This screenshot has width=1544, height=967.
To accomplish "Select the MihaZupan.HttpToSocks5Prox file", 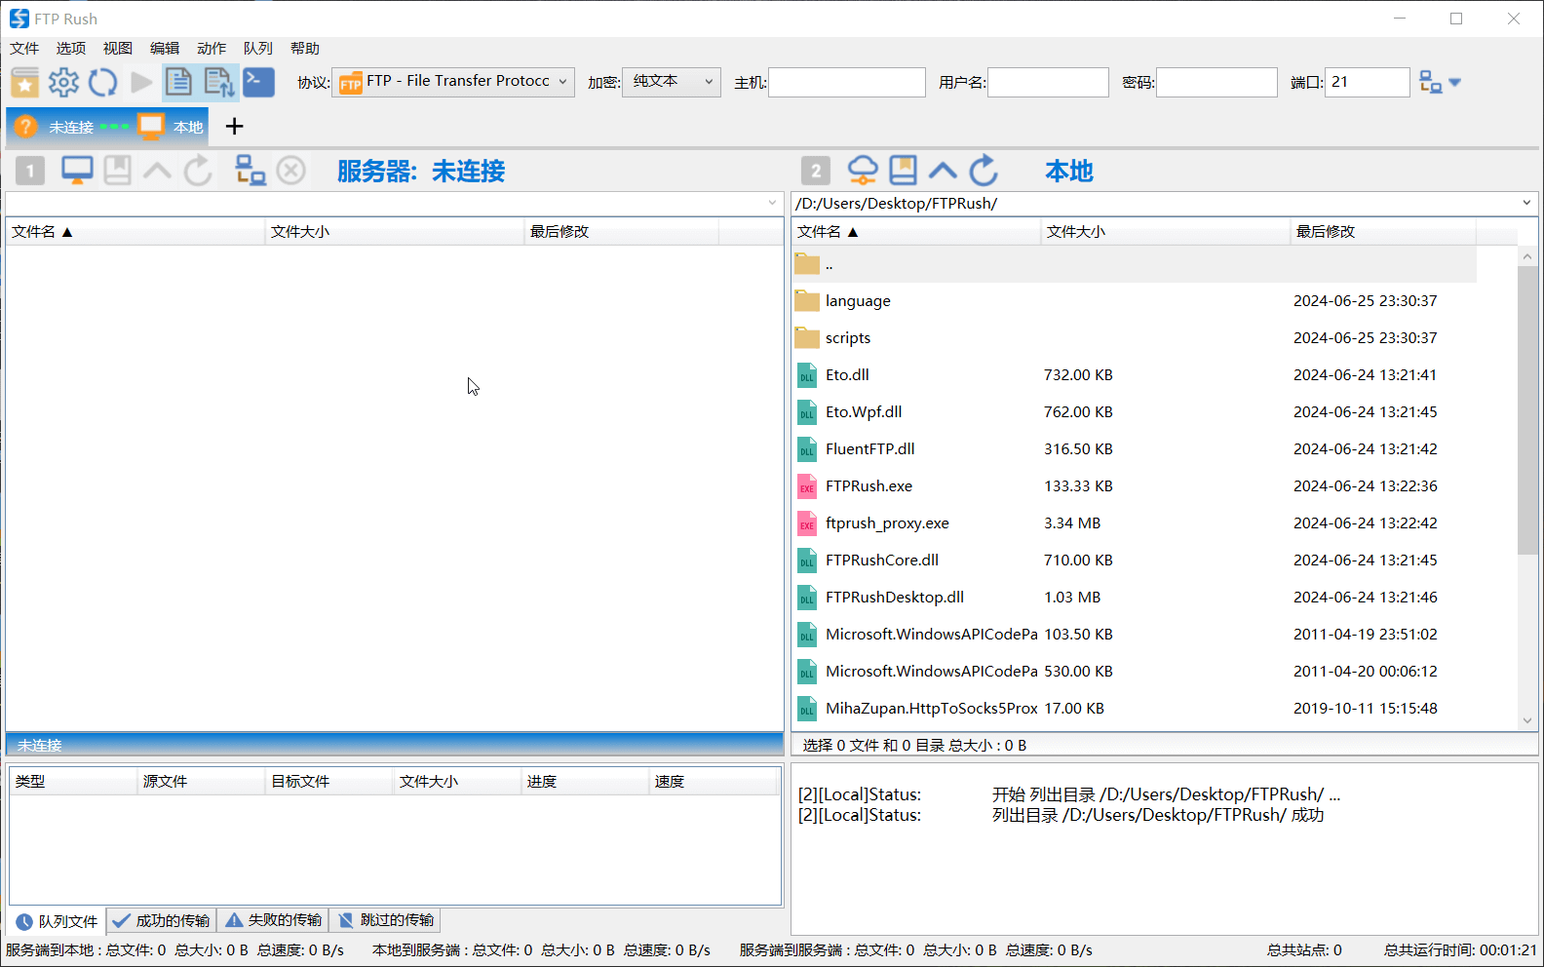I will [x=1135, y=709].
